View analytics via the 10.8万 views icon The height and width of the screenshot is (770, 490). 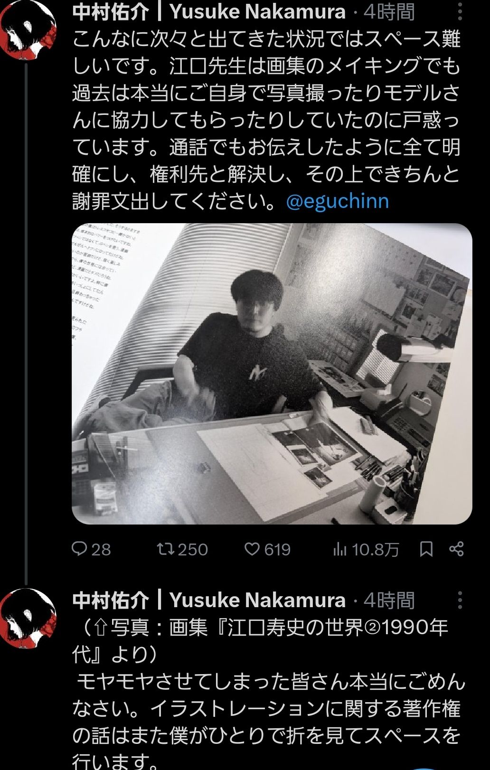click(340, 549)
